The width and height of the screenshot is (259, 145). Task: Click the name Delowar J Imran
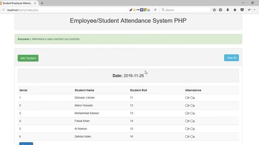[x=85, y=97]
